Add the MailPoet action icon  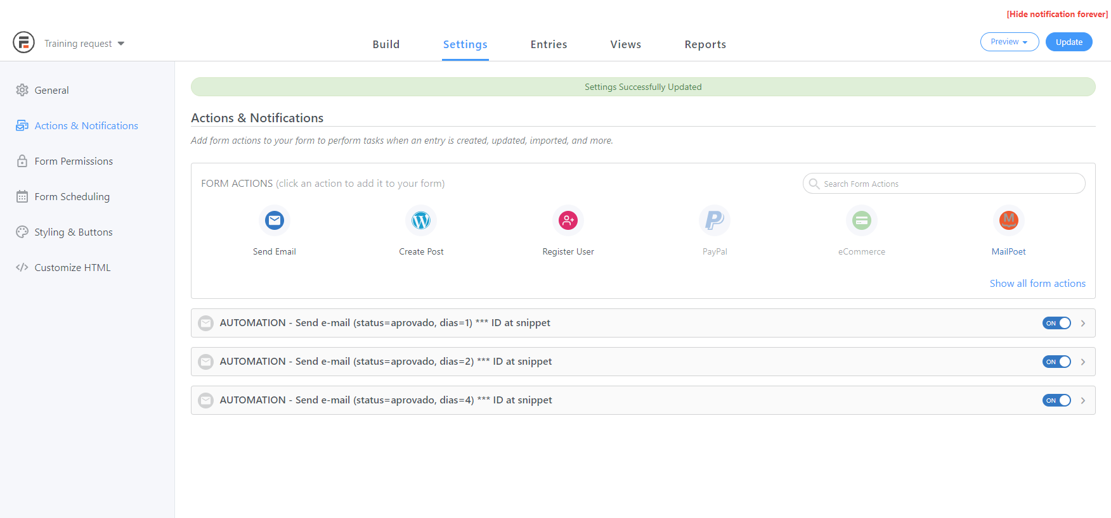click(1009, 220)
